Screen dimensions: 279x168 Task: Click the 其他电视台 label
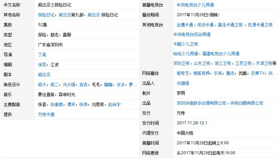coord(153,25)
